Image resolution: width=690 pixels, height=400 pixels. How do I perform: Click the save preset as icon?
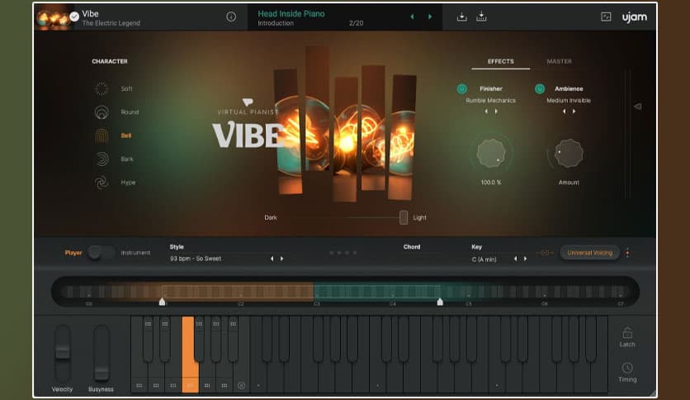[x=481, y=17]
